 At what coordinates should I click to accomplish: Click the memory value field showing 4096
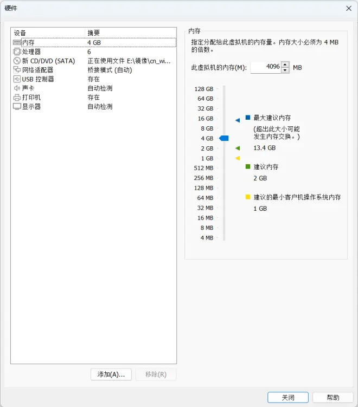point(265,68)
